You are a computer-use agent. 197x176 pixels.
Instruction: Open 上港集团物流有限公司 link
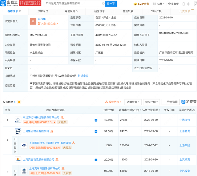[36, 131]
